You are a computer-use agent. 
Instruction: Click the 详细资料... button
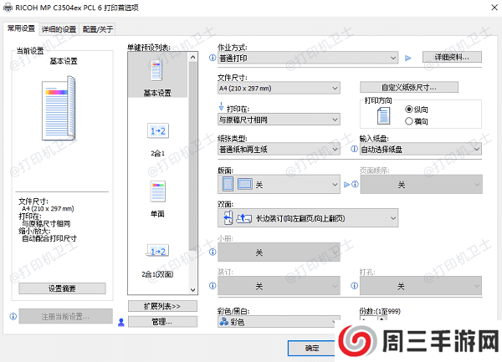point(452,57)
